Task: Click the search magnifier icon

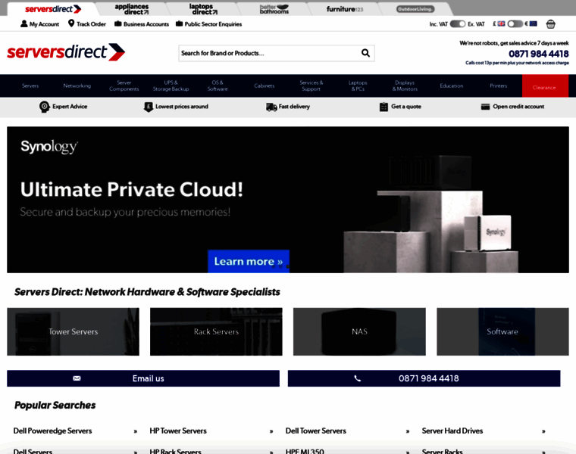Action: 365,53
